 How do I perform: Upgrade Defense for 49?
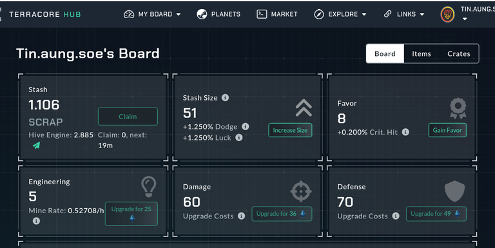(x=436, y=214)
